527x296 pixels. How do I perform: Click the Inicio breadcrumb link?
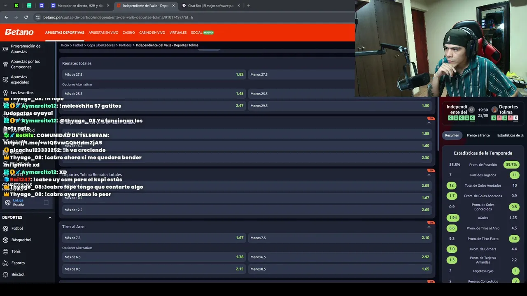click(65, 45)
